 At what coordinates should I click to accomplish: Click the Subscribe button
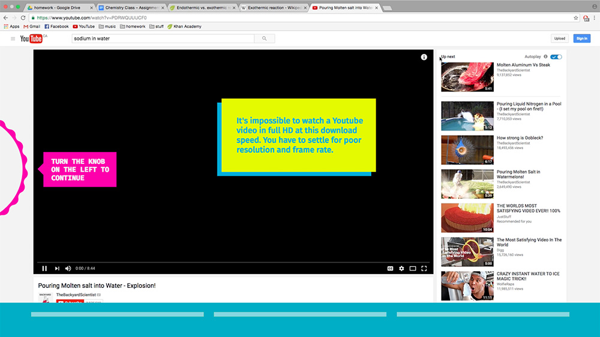point(70,302)
